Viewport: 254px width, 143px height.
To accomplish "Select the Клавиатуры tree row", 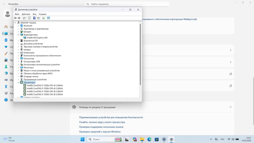I will [29, 53].
